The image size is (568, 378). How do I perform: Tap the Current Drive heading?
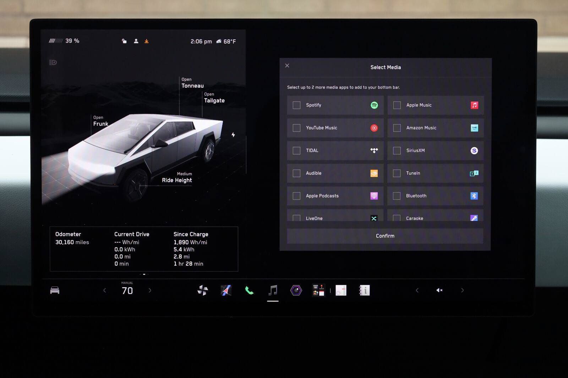132,234
